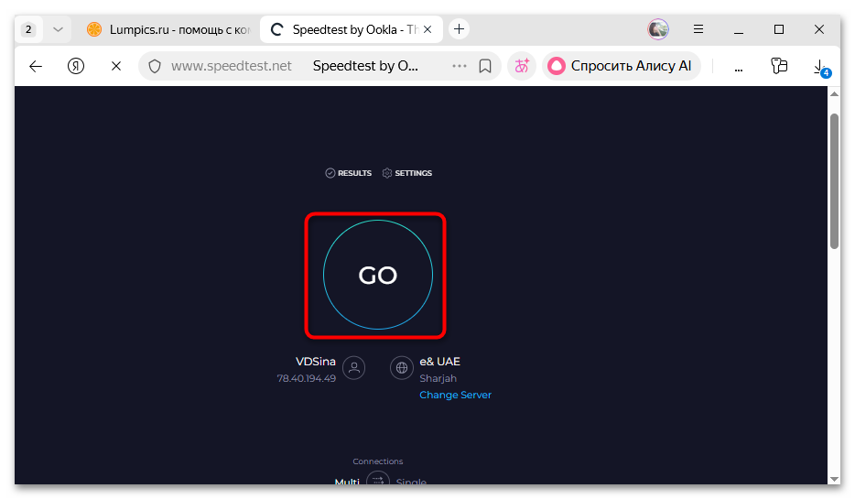Click Спросить Алису AI button

pyautogui.click(x=621, y=67)
